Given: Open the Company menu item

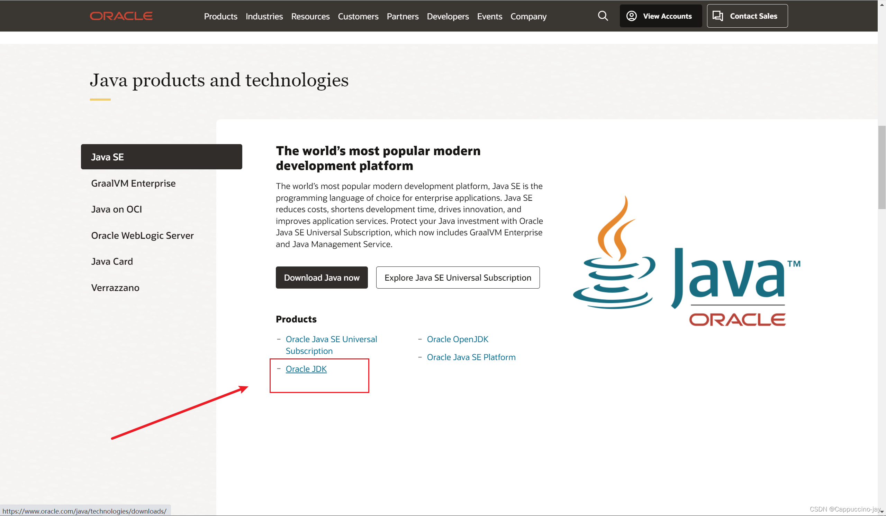Looking at the screenshot, I should click(x=528, y=17).
